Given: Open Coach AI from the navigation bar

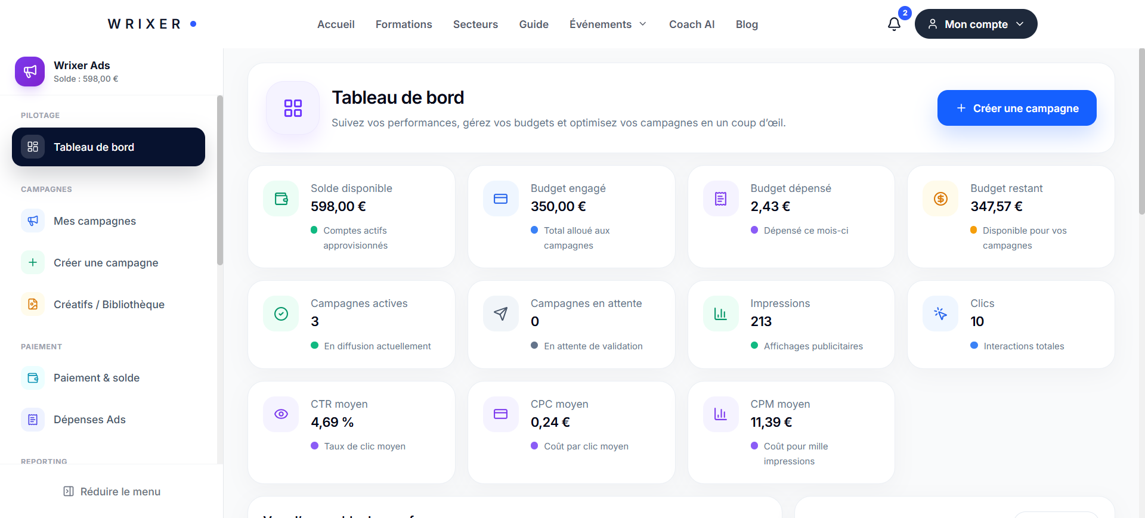Looking at the screenshot, I should [692, 24].
